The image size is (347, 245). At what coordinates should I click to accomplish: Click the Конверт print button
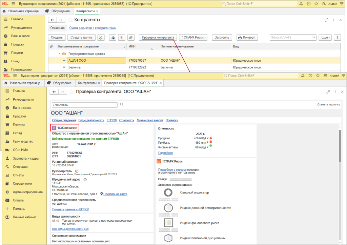(247, 37)
